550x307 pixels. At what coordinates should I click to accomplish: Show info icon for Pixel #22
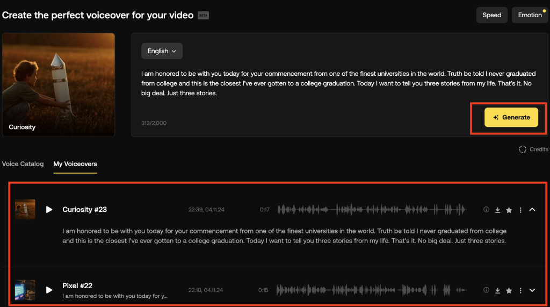[487, 290]
